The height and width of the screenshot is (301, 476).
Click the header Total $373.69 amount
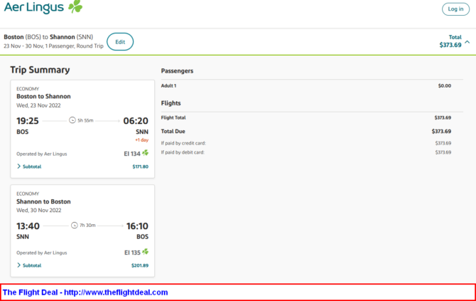click(x=450, y=45)
